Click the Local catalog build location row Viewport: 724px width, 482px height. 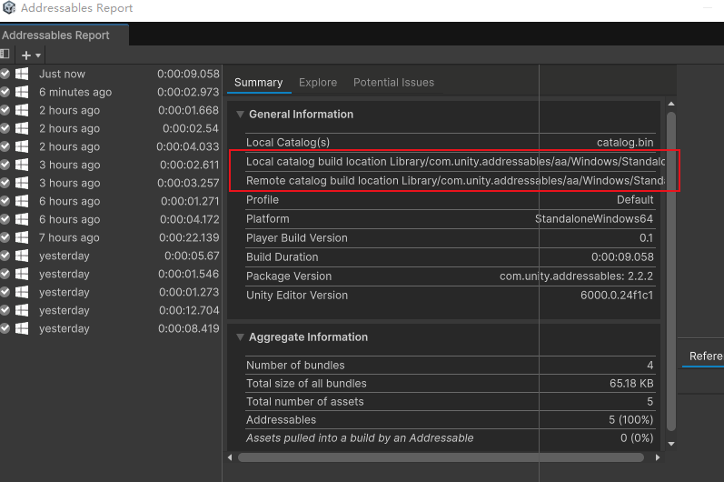[x=455, y=162]
